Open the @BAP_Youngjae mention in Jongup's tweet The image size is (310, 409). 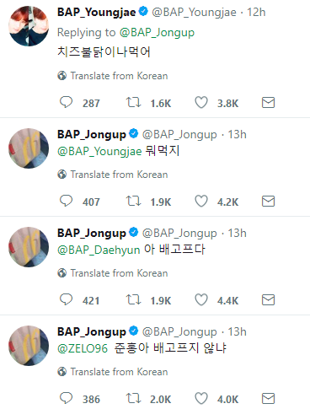click(99, 152)
